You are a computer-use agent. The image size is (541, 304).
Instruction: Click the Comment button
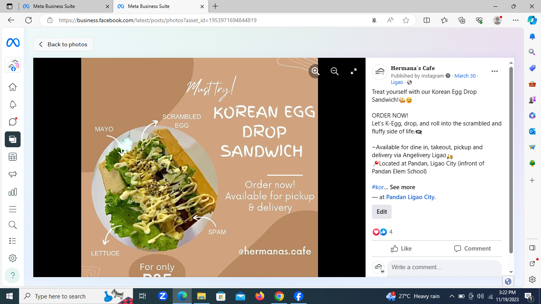tap(472, 249)
